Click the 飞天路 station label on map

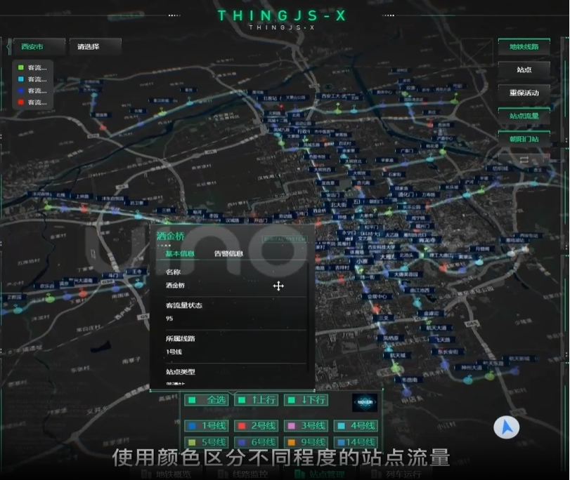(442, 340)
